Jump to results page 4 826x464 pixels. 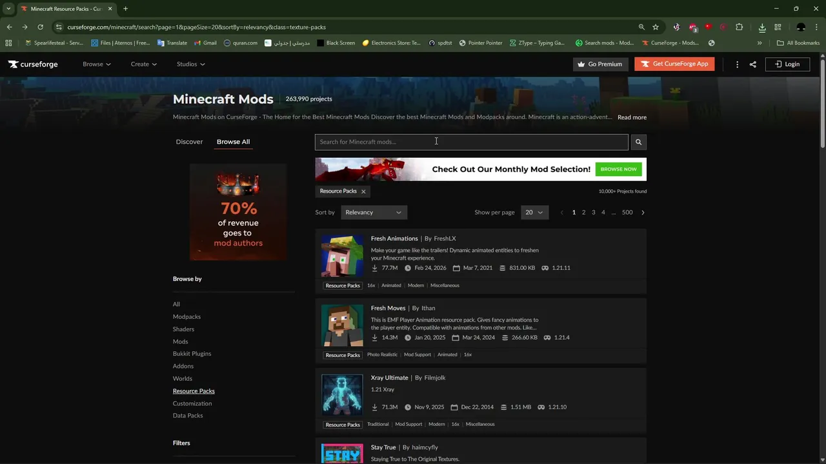603,213
